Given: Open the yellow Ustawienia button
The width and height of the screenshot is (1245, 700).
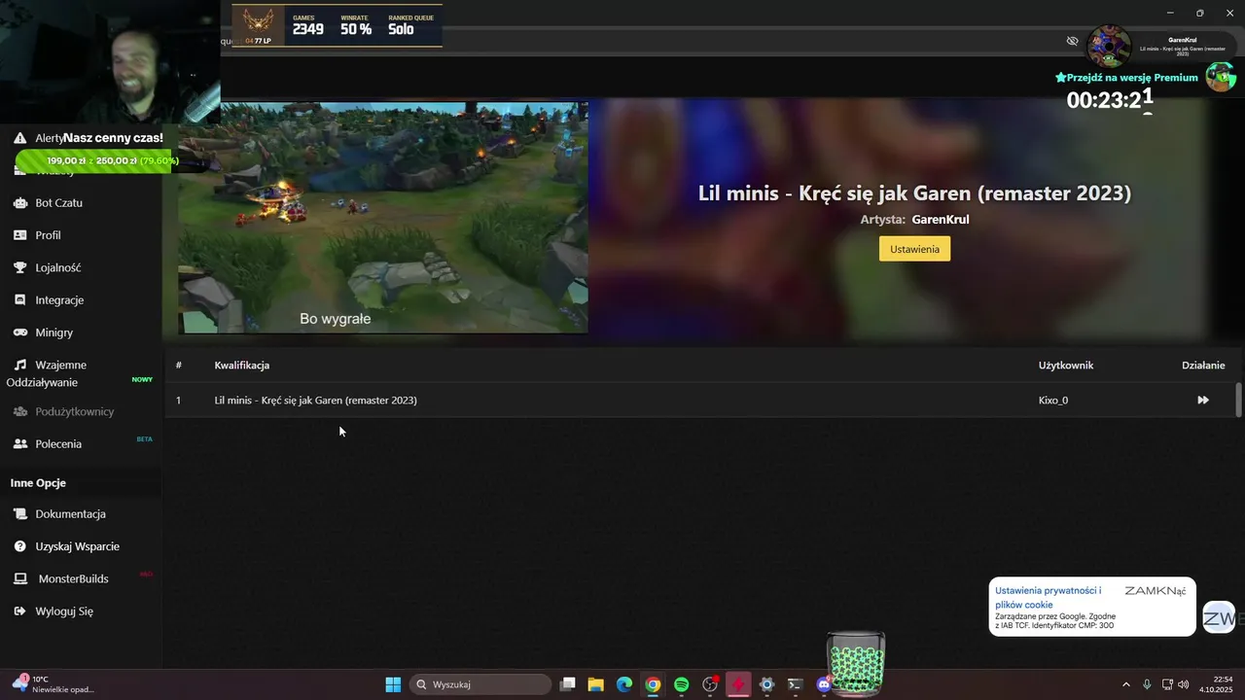Looking at the screenshot, I should tap(914, 249).
